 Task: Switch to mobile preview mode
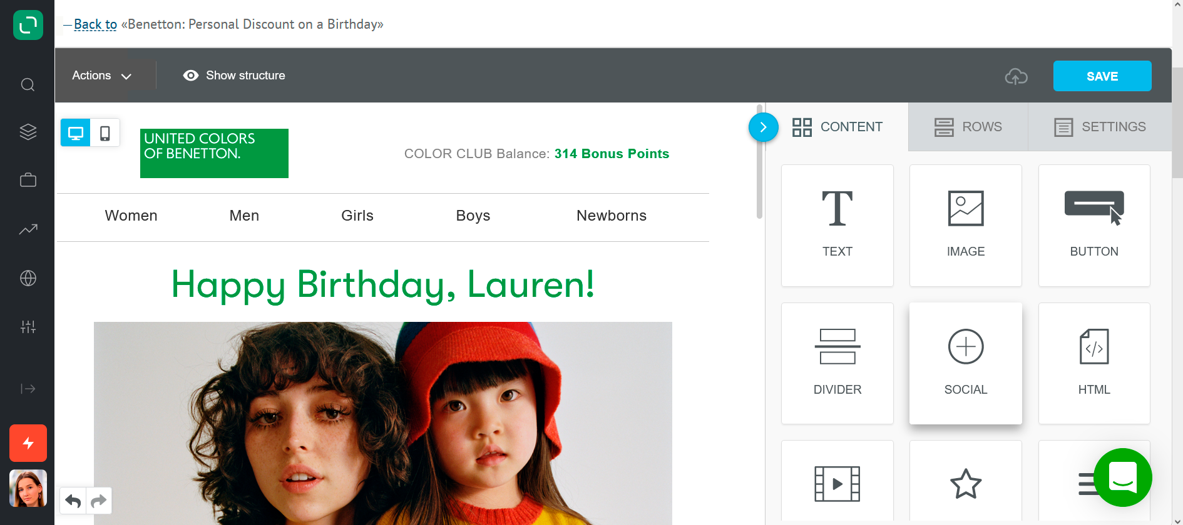point(105,132)
